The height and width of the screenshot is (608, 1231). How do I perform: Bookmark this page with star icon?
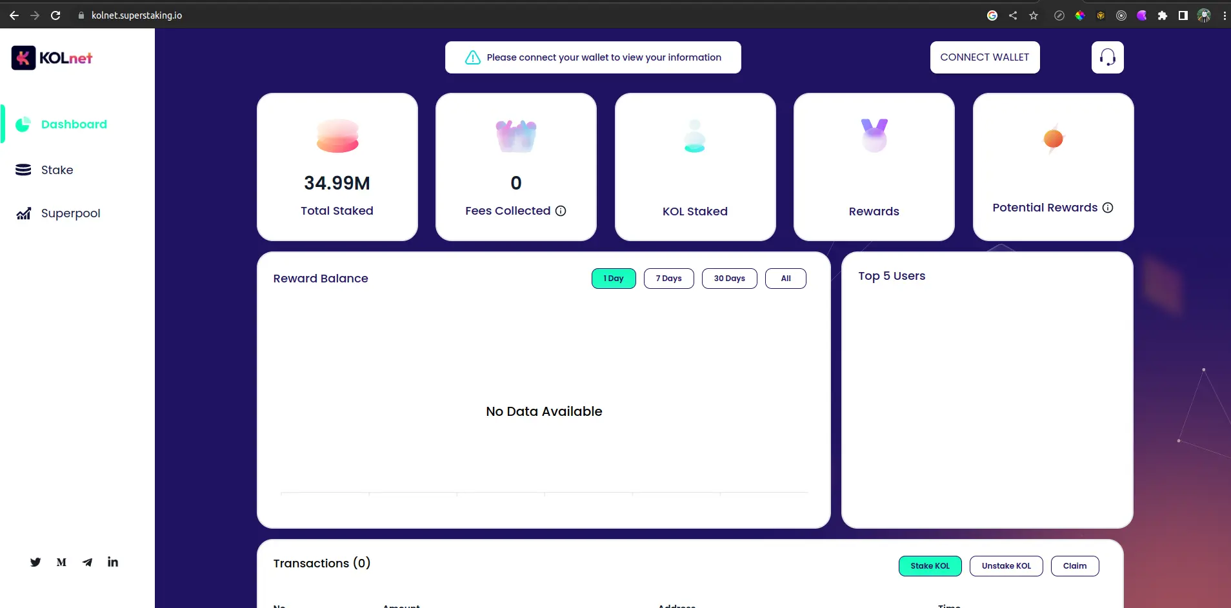1034,15
